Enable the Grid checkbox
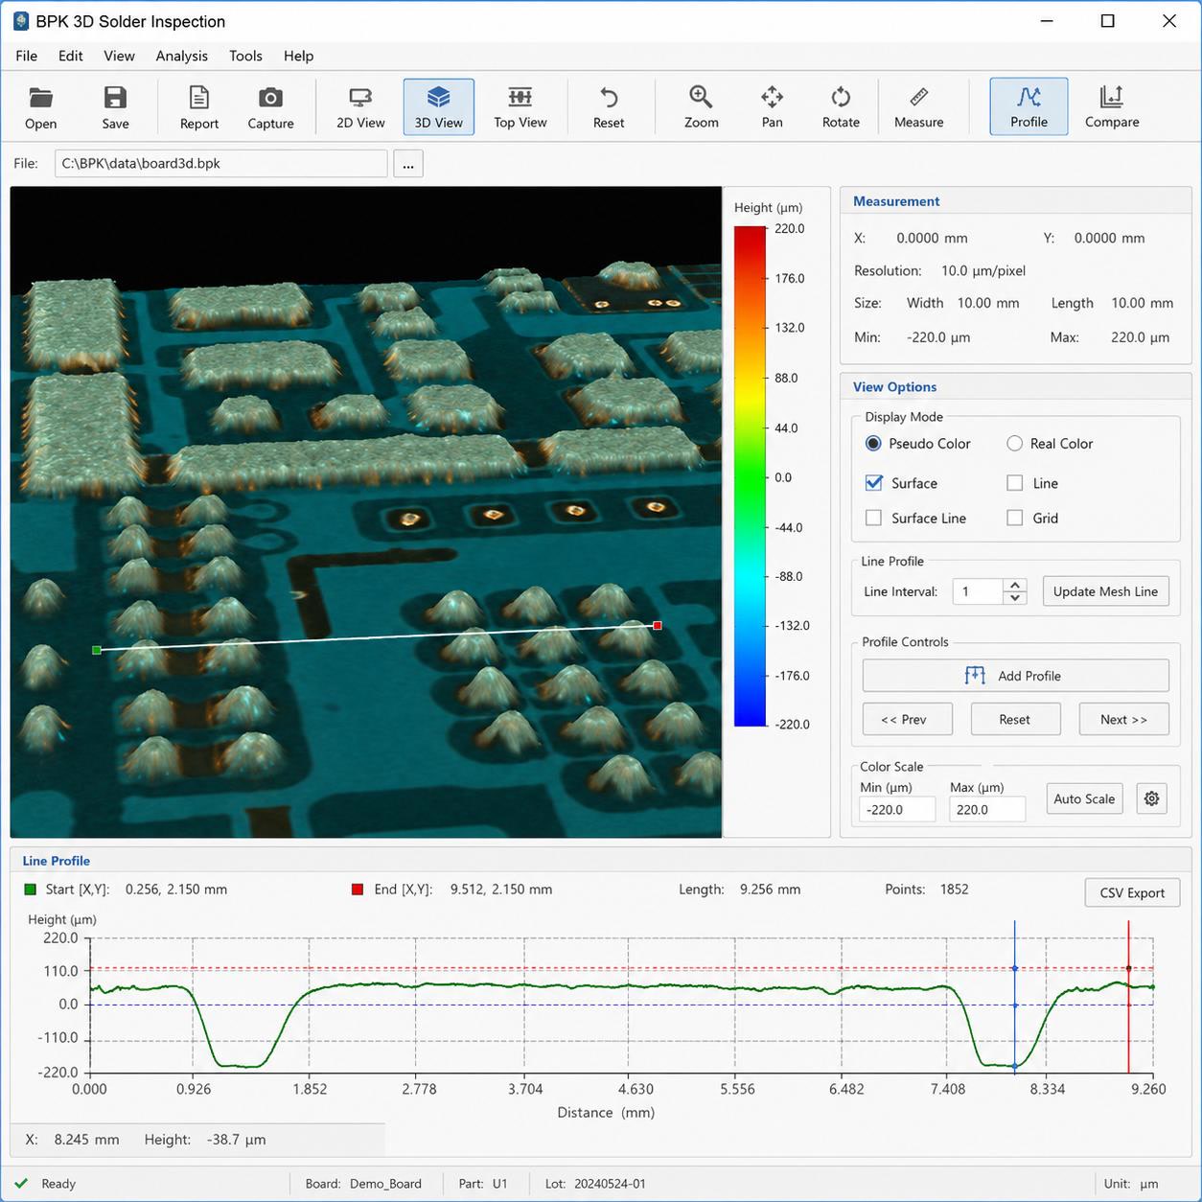1202x1202 pixels. click(1014, 518)
